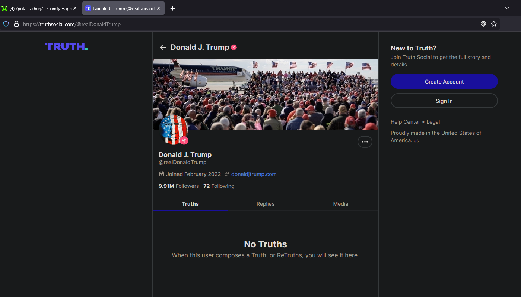Close the /pol/ - /chug/ tab
The height and width of the screenshot is (297, 521).
pyautogui.click(x=75, y=8)
